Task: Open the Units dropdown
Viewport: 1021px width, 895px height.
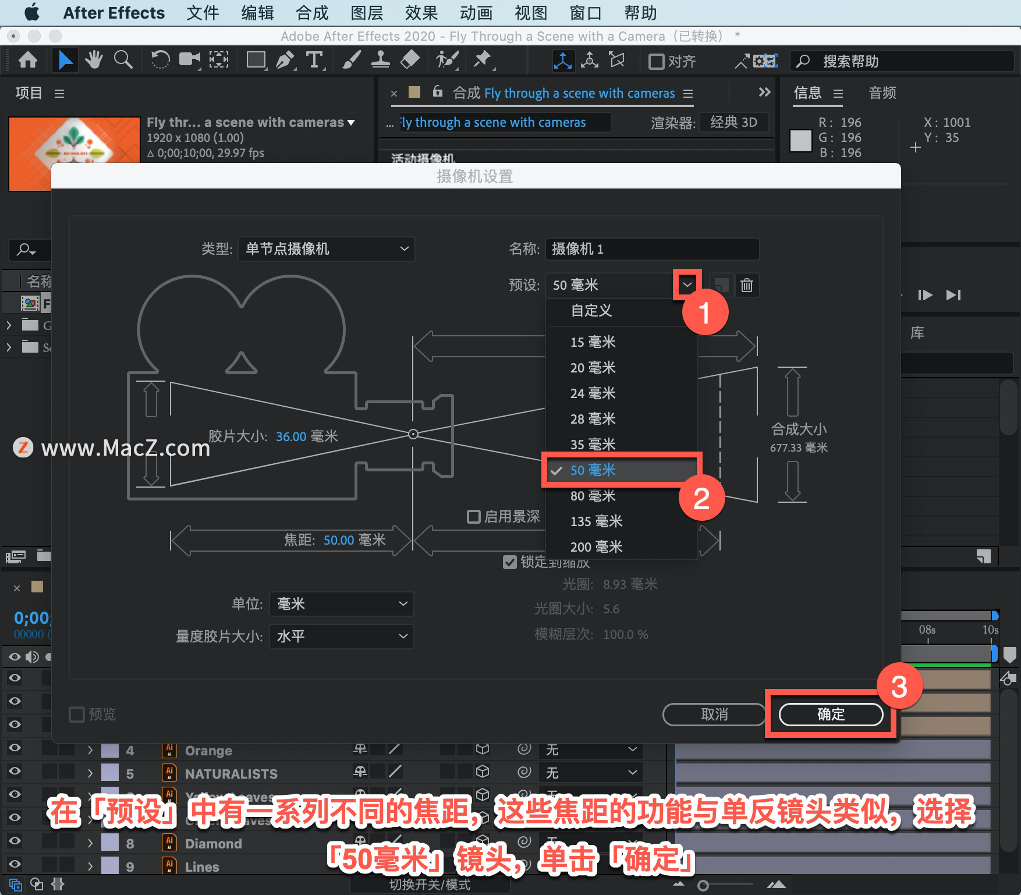Action: point(341,603)
